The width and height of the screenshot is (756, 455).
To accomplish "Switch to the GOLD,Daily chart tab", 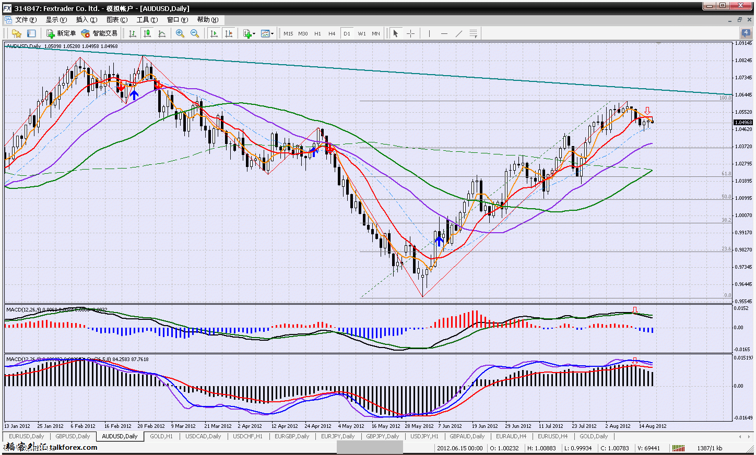I will [x=594, y=436].
